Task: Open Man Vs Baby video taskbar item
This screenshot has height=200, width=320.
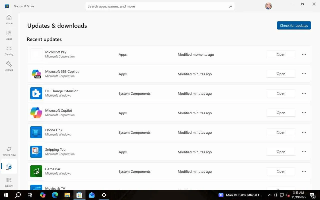Action: point(240,195)
